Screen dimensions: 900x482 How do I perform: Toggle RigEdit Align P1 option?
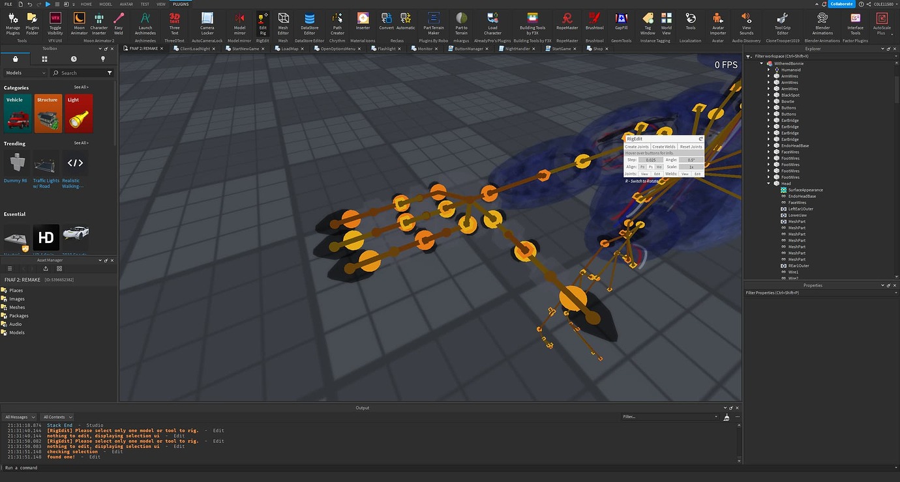coord(650,167)
